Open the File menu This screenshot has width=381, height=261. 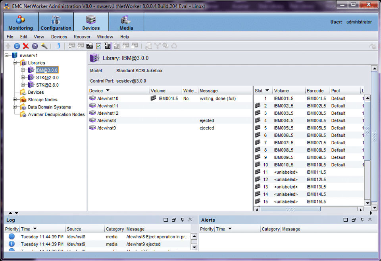(x=10, y=37)
